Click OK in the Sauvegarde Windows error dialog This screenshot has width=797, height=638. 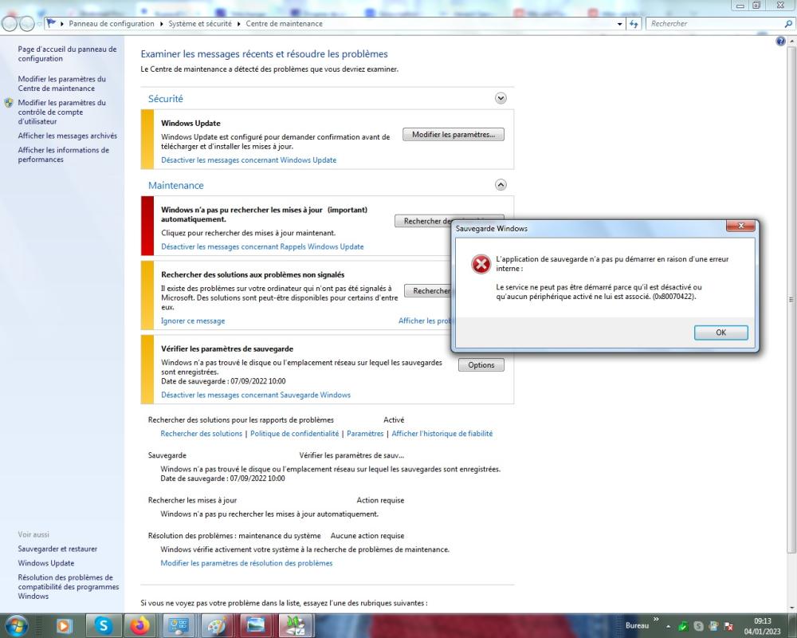pos(720,333)
